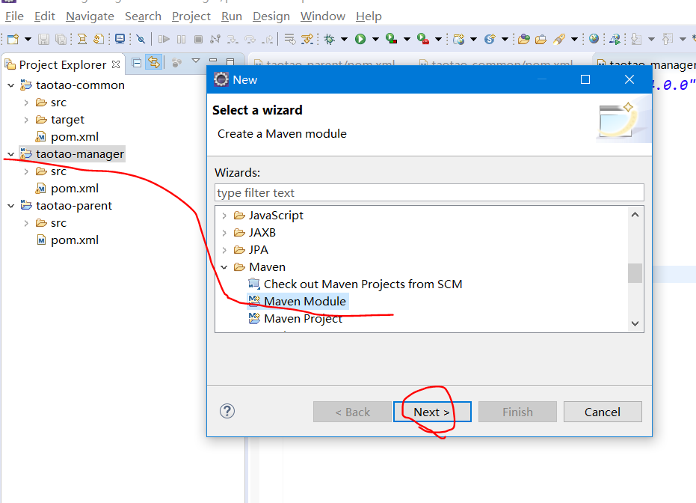Click the Step Over icon
The height and width of the screenshot is (503, 696).
(x=250, y=39)
